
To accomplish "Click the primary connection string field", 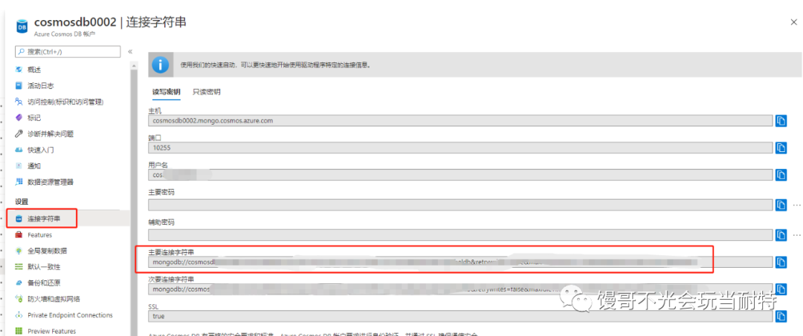I will pyautogui.click(x=460, y=262).
